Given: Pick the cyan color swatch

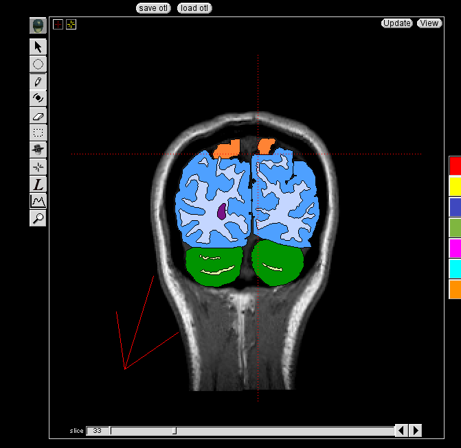Looking at the screenshot, I should click(455, 268).
